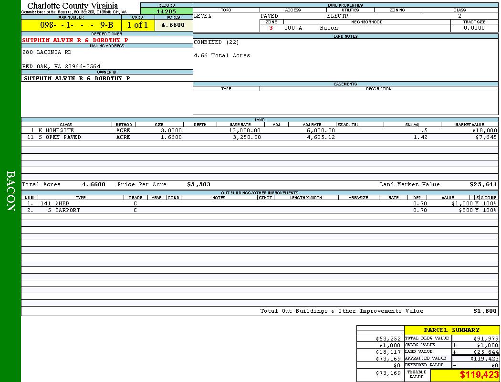Viewport: 501px width, 382px height.
Task: Click the tract size value 0.0000
Action: coord(474,28)
